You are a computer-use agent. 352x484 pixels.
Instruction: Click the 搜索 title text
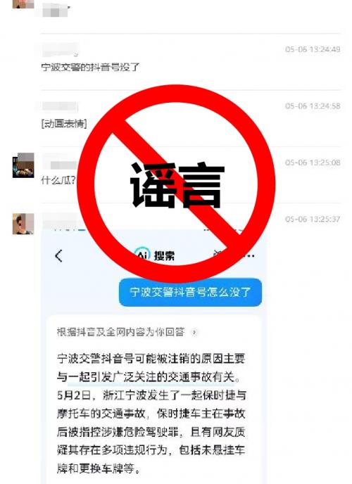[x=164, y=255]
